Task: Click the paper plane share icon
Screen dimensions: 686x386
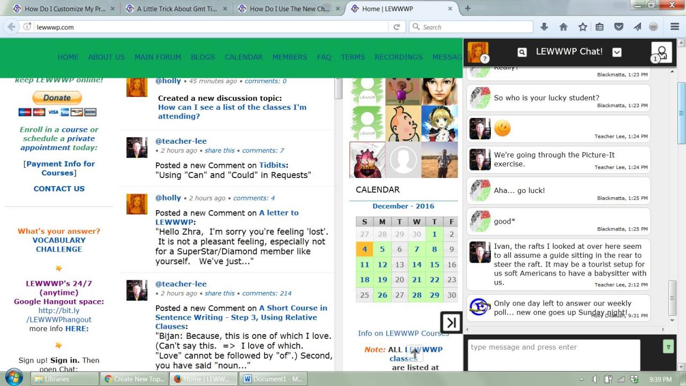Action: pos(637,27)
